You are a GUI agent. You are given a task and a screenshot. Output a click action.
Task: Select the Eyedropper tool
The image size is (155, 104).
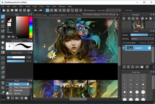tap(3, 92)
